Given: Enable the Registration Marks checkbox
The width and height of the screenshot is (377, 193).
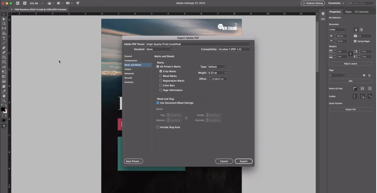Looking at the screenshot, I should pos(161,81).
